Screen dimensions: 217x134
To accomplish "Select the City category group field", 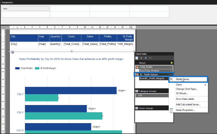I will (152, 95).
